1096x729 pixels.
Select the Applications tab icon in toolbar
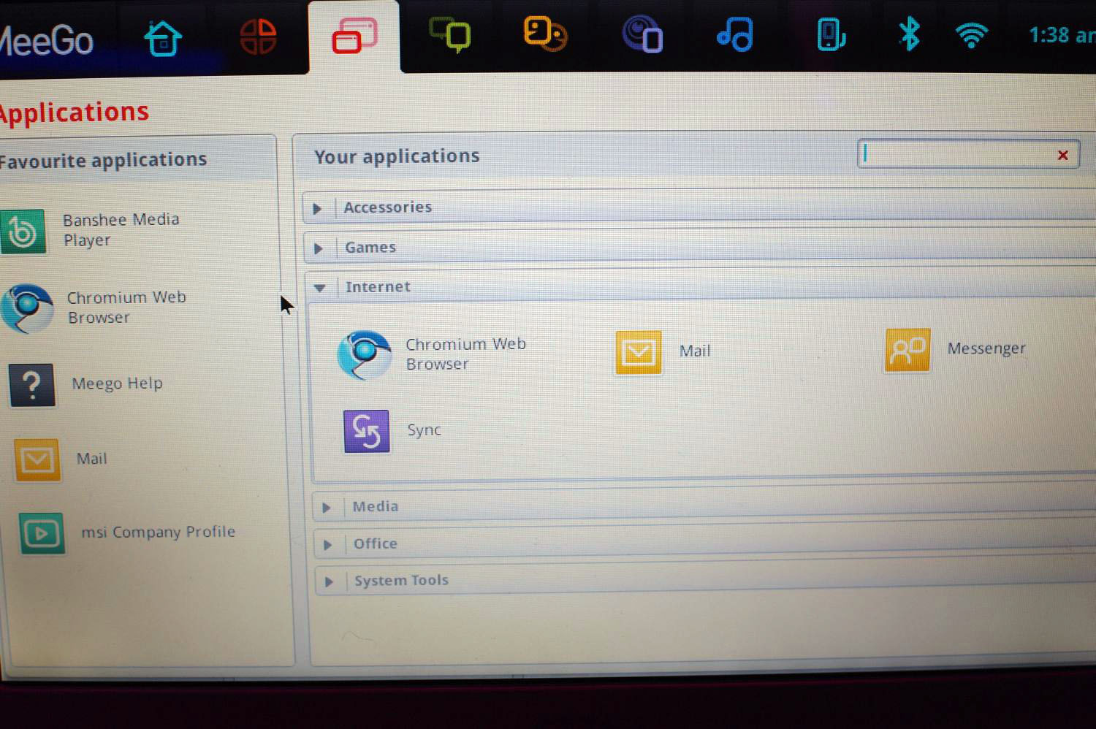pos(354,36)
